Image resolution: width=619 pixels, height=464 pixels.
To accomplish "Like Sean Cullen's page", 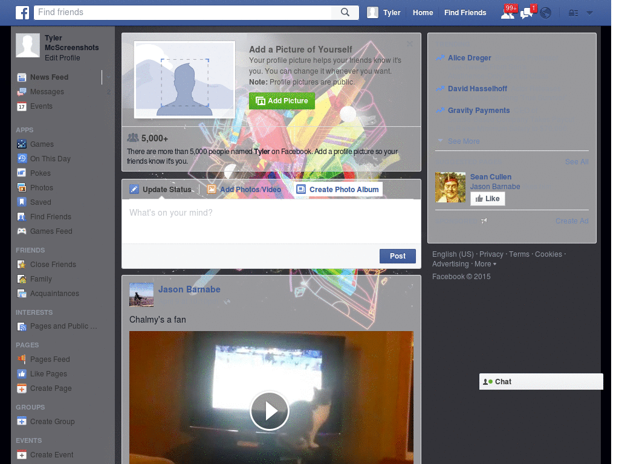I will pos(488,198).
